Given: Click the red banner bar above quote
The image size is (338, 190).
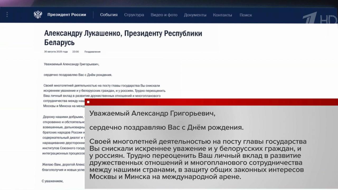Looking at the screenshot, I should 211,102.
